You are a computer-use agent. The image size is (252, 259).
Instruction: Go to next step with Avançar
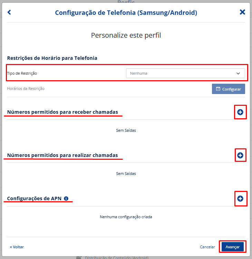coord(233,247)
